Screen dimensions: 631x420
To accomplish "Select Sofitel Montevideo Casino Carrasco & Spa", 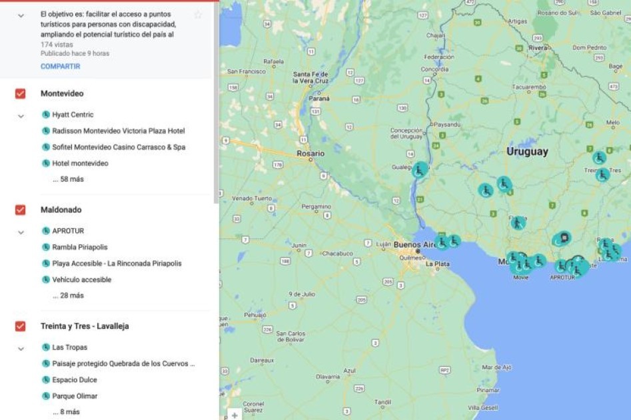I will pyautogui.click(x=119, y=147).
